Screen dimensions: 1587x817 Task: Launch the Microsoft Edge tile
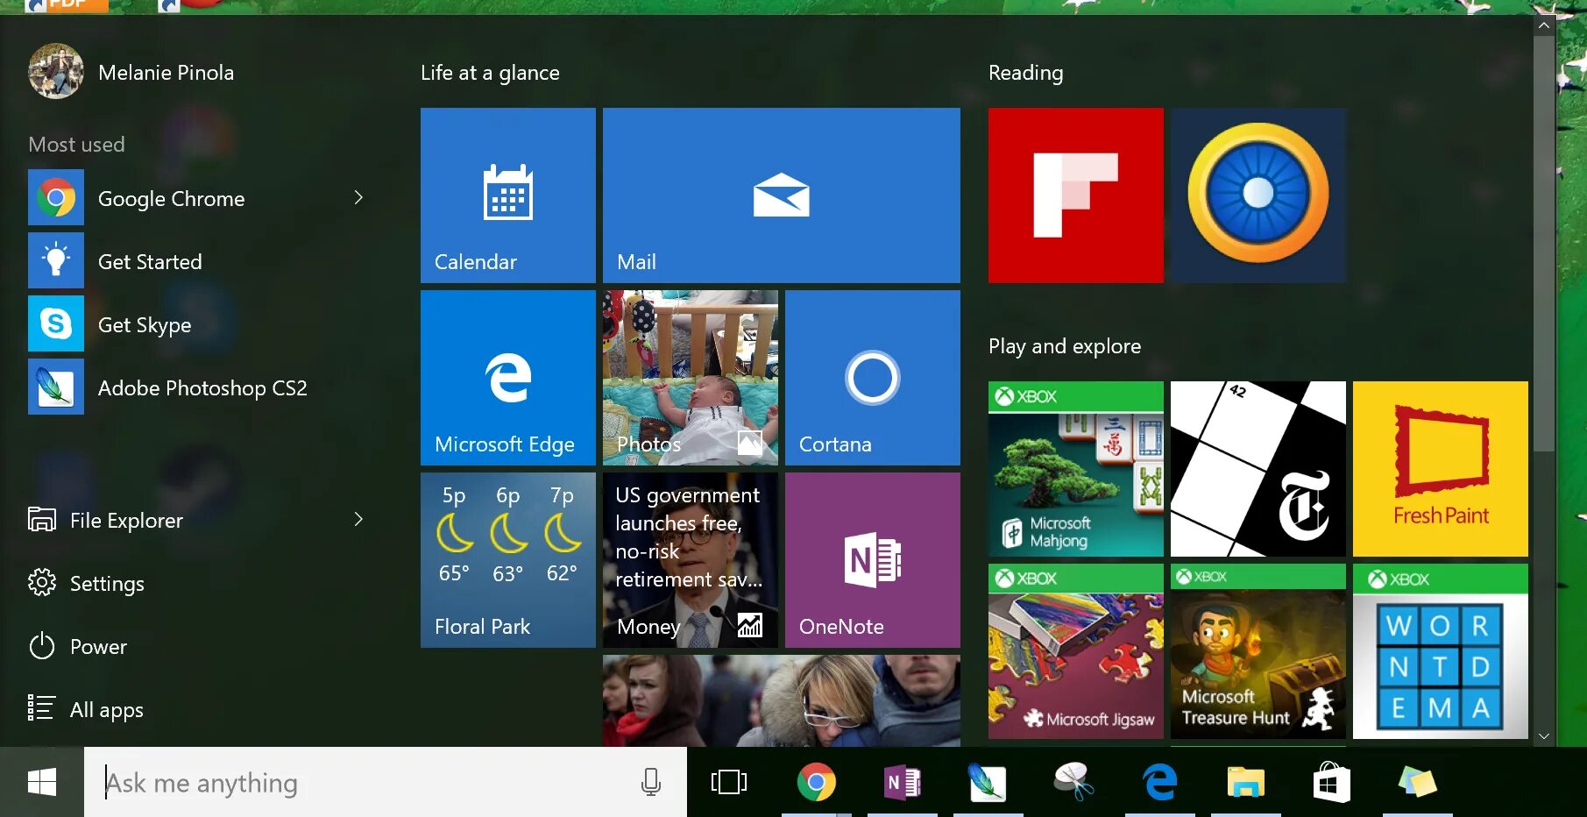point(508,378)
